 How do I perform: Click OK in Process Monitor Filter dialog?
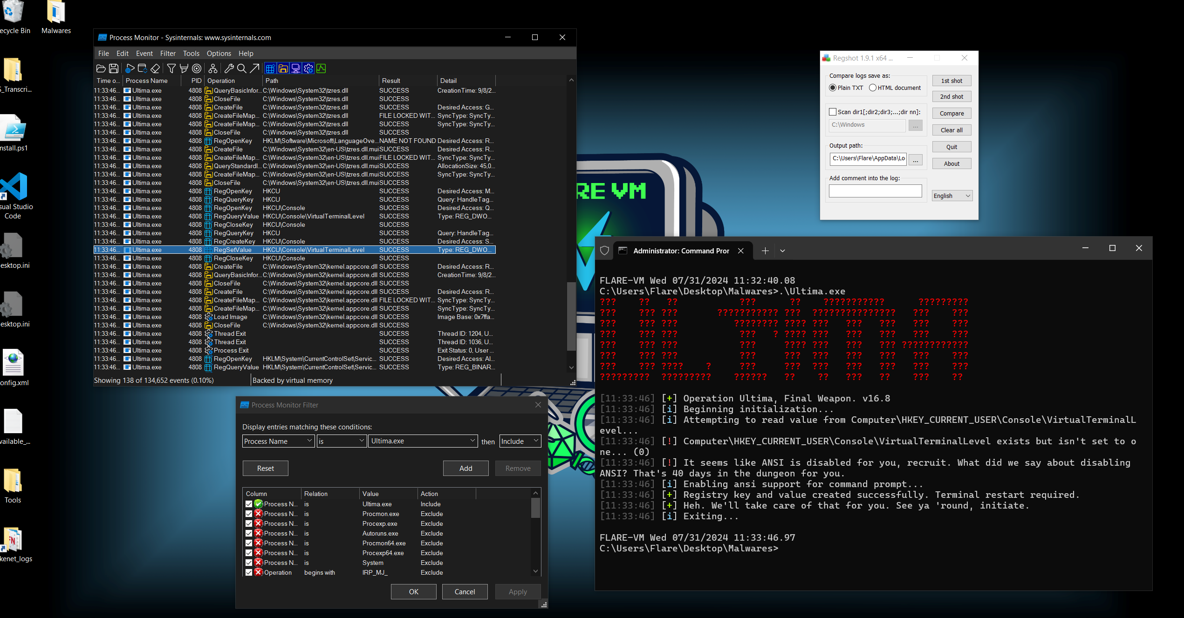point(413,591)
